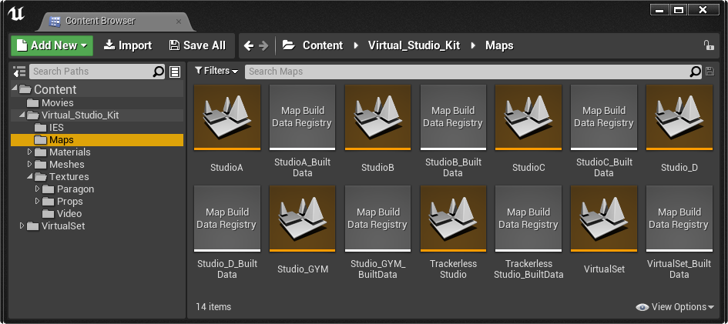Select the StudioA_BuiltData asset
Screen dimensions: 728x324
point(302,117)
